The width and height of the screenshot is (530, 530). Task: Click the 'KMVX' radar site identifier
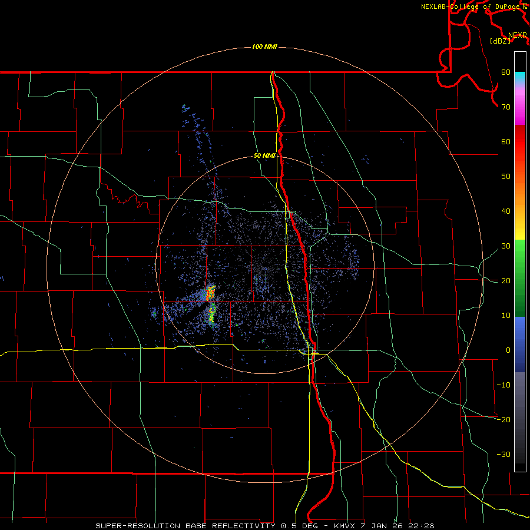pyautogui.click(x=346, y=526)
